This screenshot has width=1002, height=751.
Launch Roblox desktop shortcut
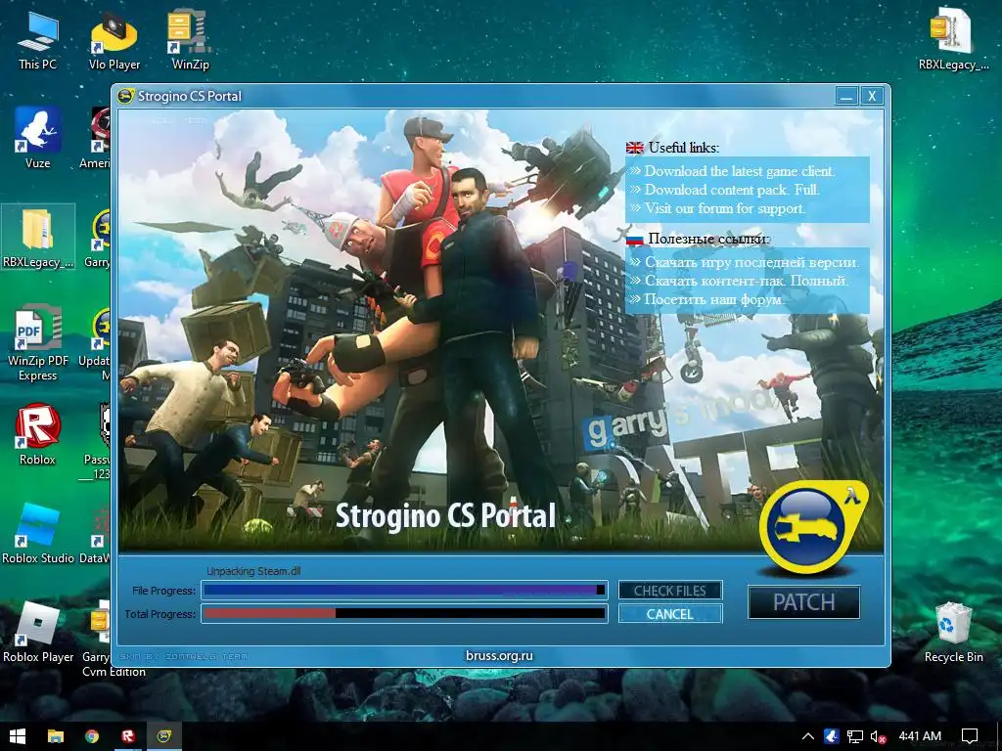[x=37, y=435]
